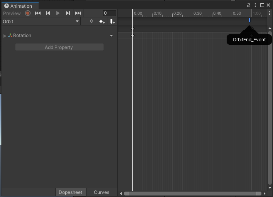Enable animation record mode
Image resolution: width=273 pixels, height=197 pixels.
pyautogui.click(x=28, y=13)
